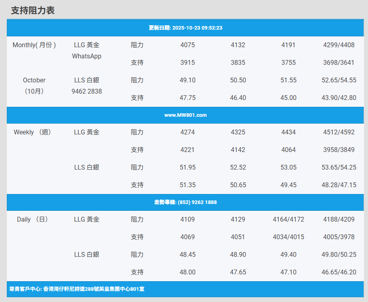Click monthly gold support value 3698/3641
Viewport: 368px width, 302px height.
[339, 62]
